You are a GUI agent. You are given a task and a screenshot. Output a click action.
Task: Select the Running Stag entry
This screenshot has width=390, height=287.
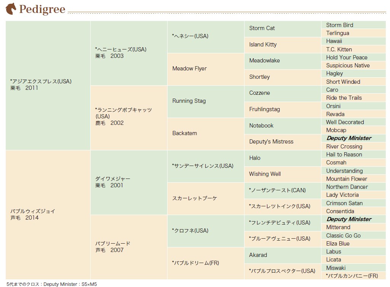pyautogui.click(x=206, y=101)
